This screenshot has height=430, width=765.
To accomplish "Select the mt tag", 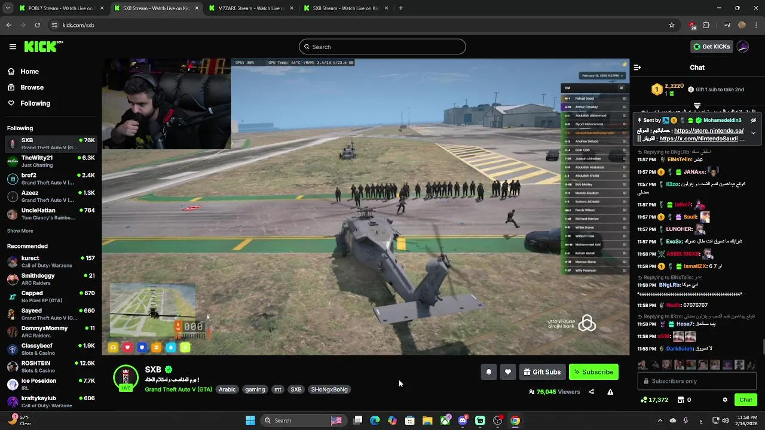I will click(277, 389).
